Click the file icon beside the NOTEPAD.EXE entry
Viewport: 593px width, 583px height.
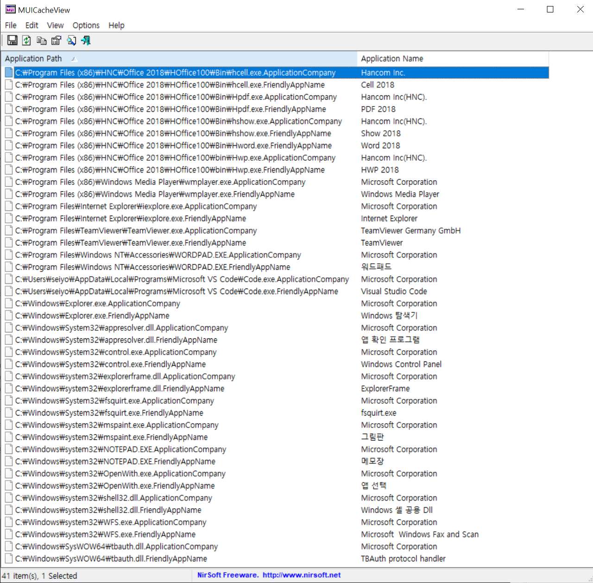click(x=8, y=449)
